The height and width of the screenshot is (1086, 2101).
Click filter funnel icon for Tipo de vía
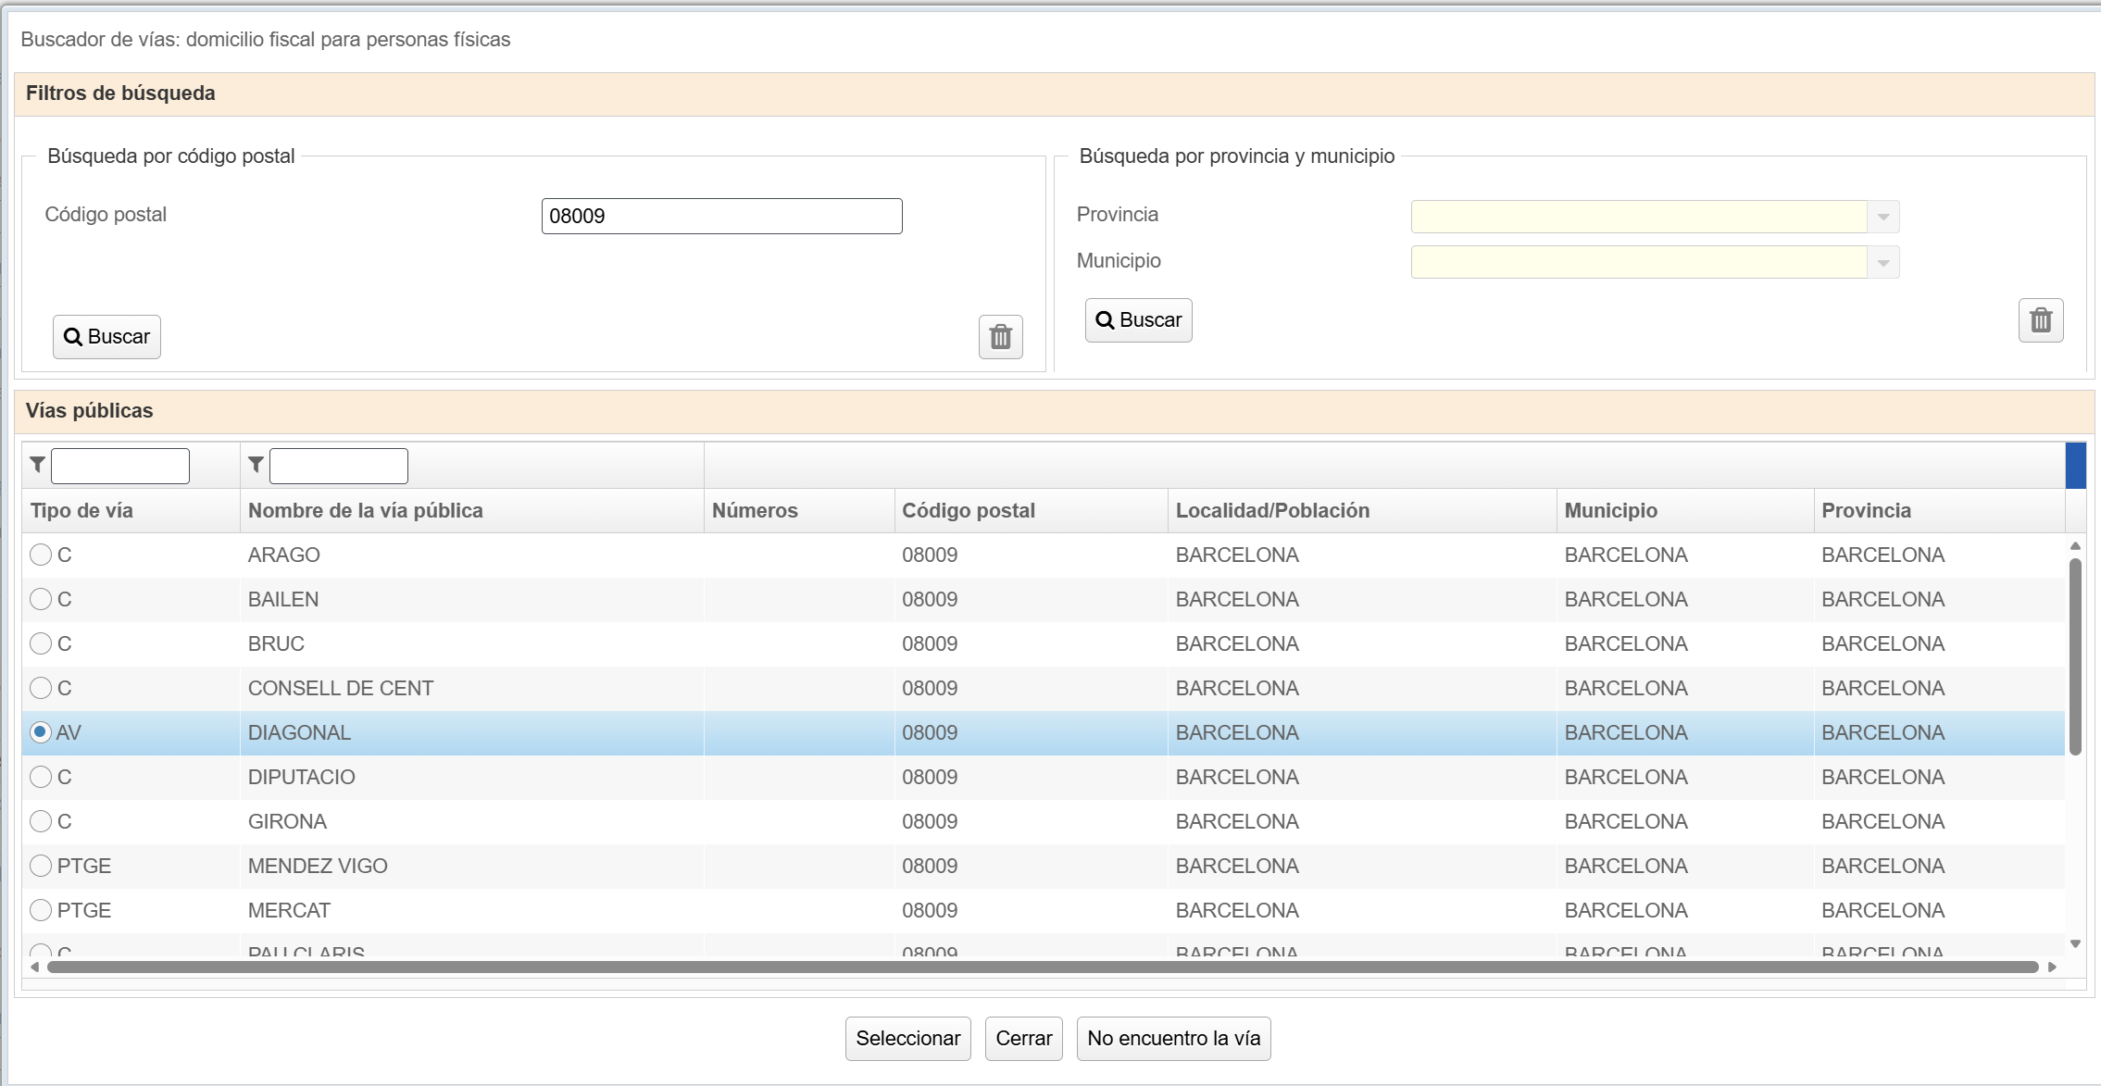[x=38, y=465]
